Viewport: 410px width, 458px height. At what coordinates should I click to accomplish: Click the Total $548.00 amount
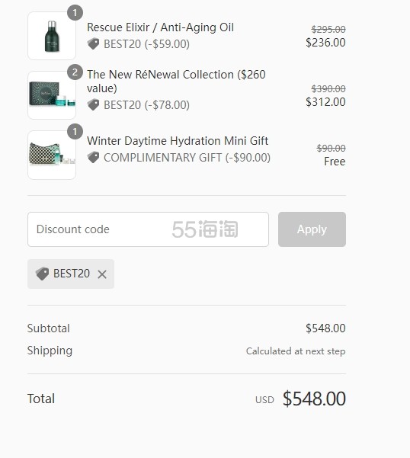click(314, 399)
